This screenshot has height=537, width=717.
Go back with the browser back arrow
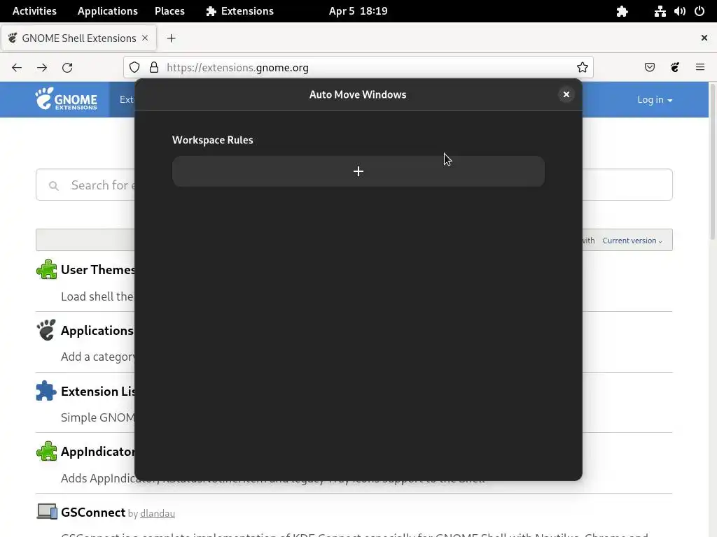17,68
